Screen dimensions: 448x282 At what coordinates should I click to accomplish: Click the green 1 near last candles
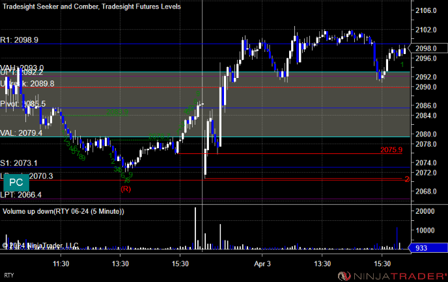click(402, 65)
